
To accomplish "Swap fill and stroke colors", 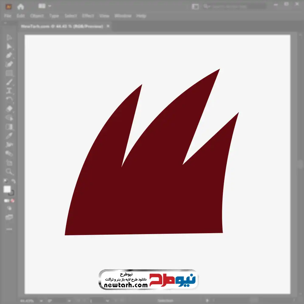I will (13, 181).
